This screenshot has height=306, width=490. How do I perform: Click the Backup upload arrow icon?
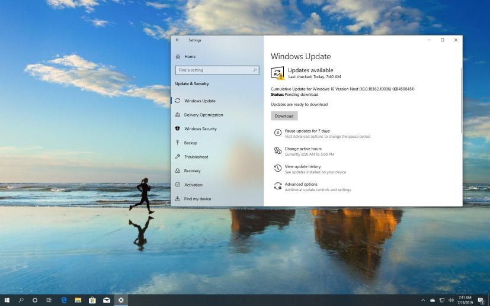click(178, 143)
